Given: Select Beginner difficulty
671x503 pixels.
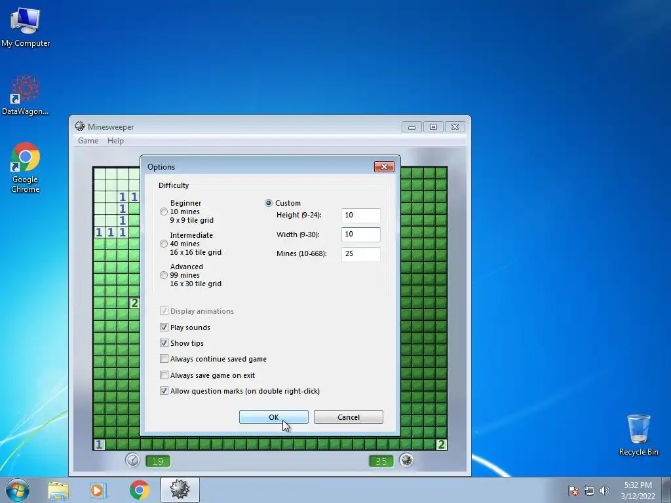Looking at the screenshot, I should coord(163,212).
